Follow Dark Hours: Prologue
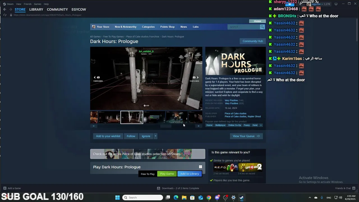The image size is (359, 202). 131,136
